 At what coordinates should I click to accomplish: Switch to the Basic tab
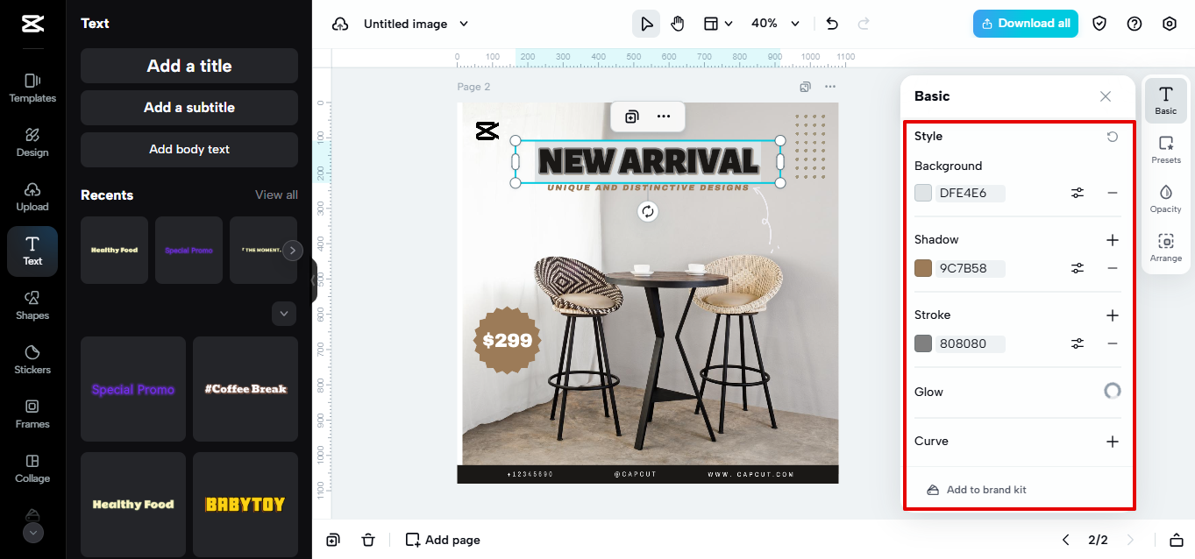pyautogui.click(x=1165, y=99)
